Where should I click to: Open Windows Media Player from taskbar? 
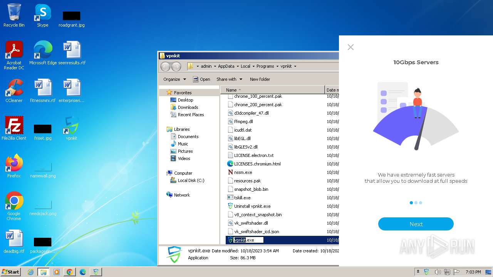click(x=57, y=272)
